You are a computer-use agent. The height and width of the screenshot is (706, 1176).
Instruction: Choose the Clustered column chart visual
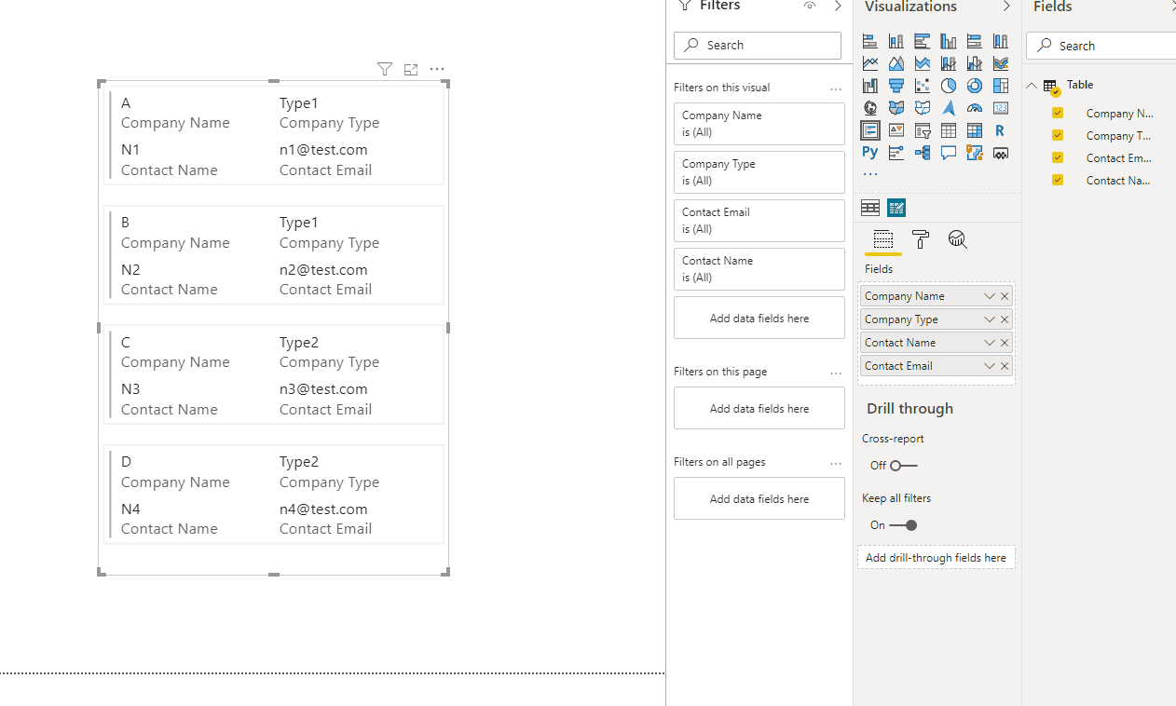949,41
